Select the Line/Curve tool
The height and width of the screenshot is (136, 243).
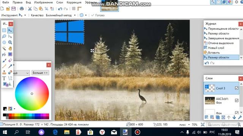[x=10, y=78]
